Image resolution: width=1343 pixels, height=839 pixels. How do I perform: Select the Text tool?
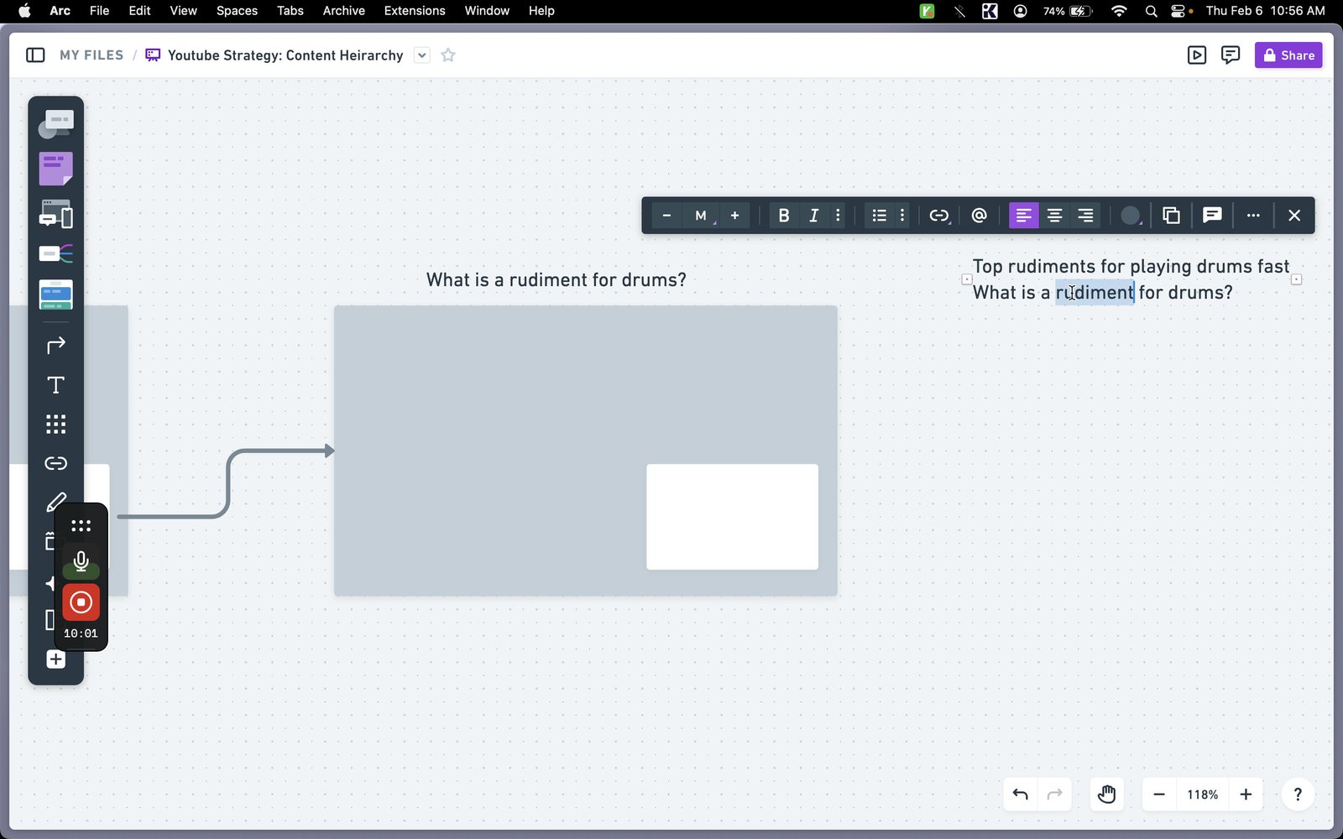(55, 385)
